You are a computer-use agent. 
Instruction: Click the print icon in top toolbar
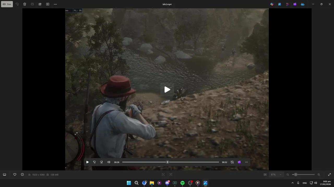(x=32, y=4)
